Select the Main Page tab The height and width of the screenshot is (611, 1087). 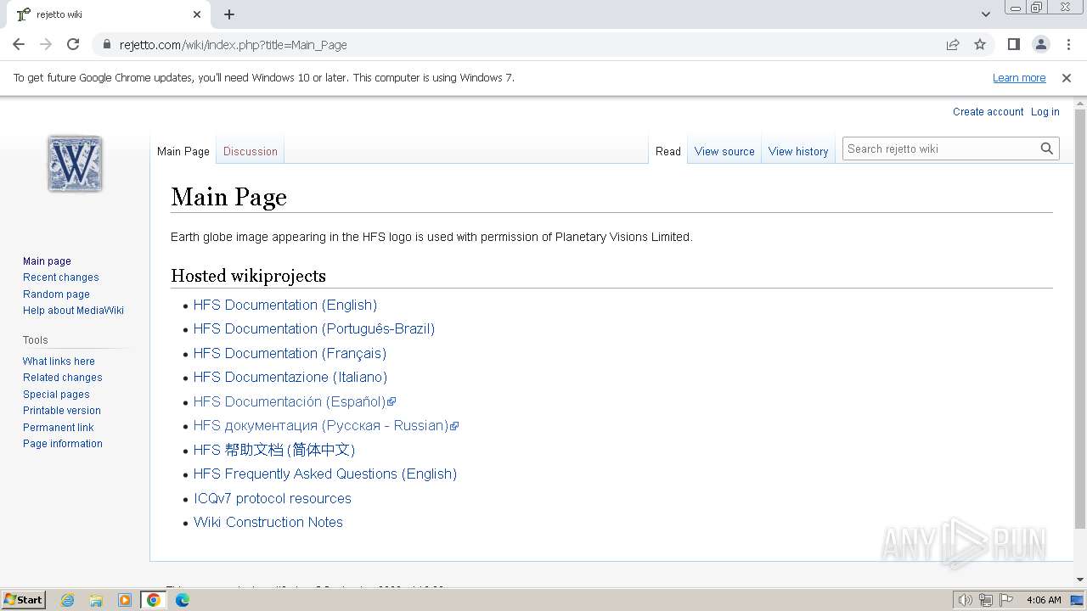(183, 151)
